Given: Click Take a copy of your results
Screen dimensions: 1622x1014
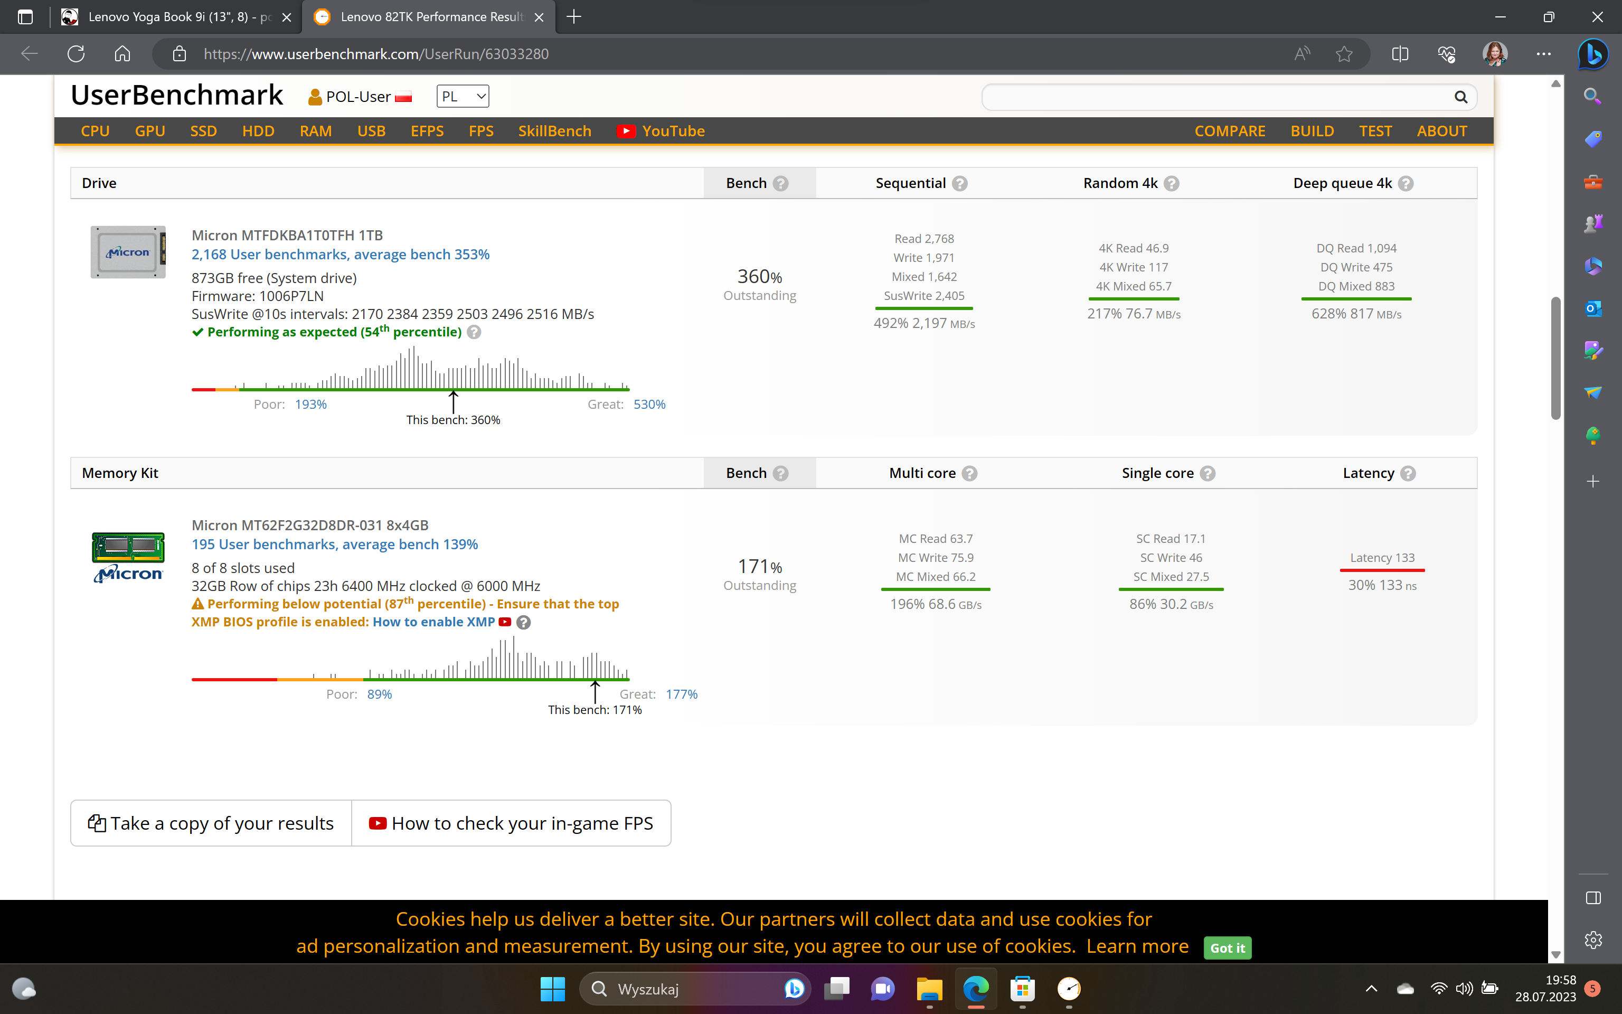Looking at the screenshot, I should [x=211, y=823].
